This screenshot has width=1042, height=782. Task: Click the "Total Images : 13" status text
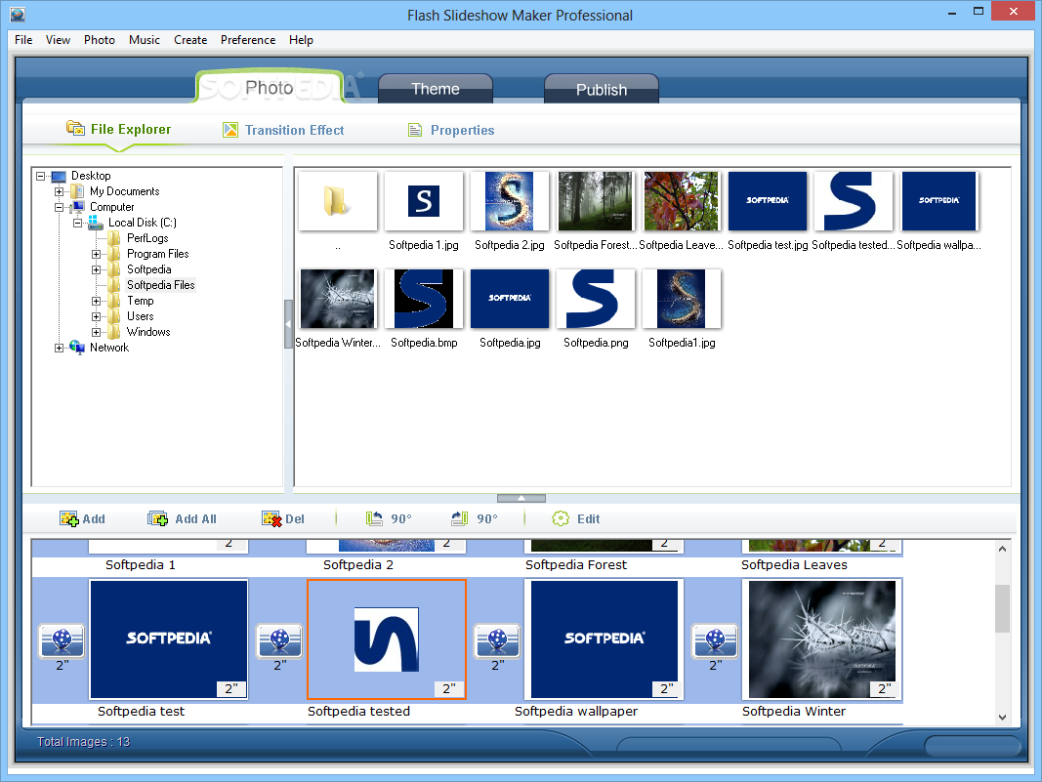pyautogui.click(x=83, y=741)
